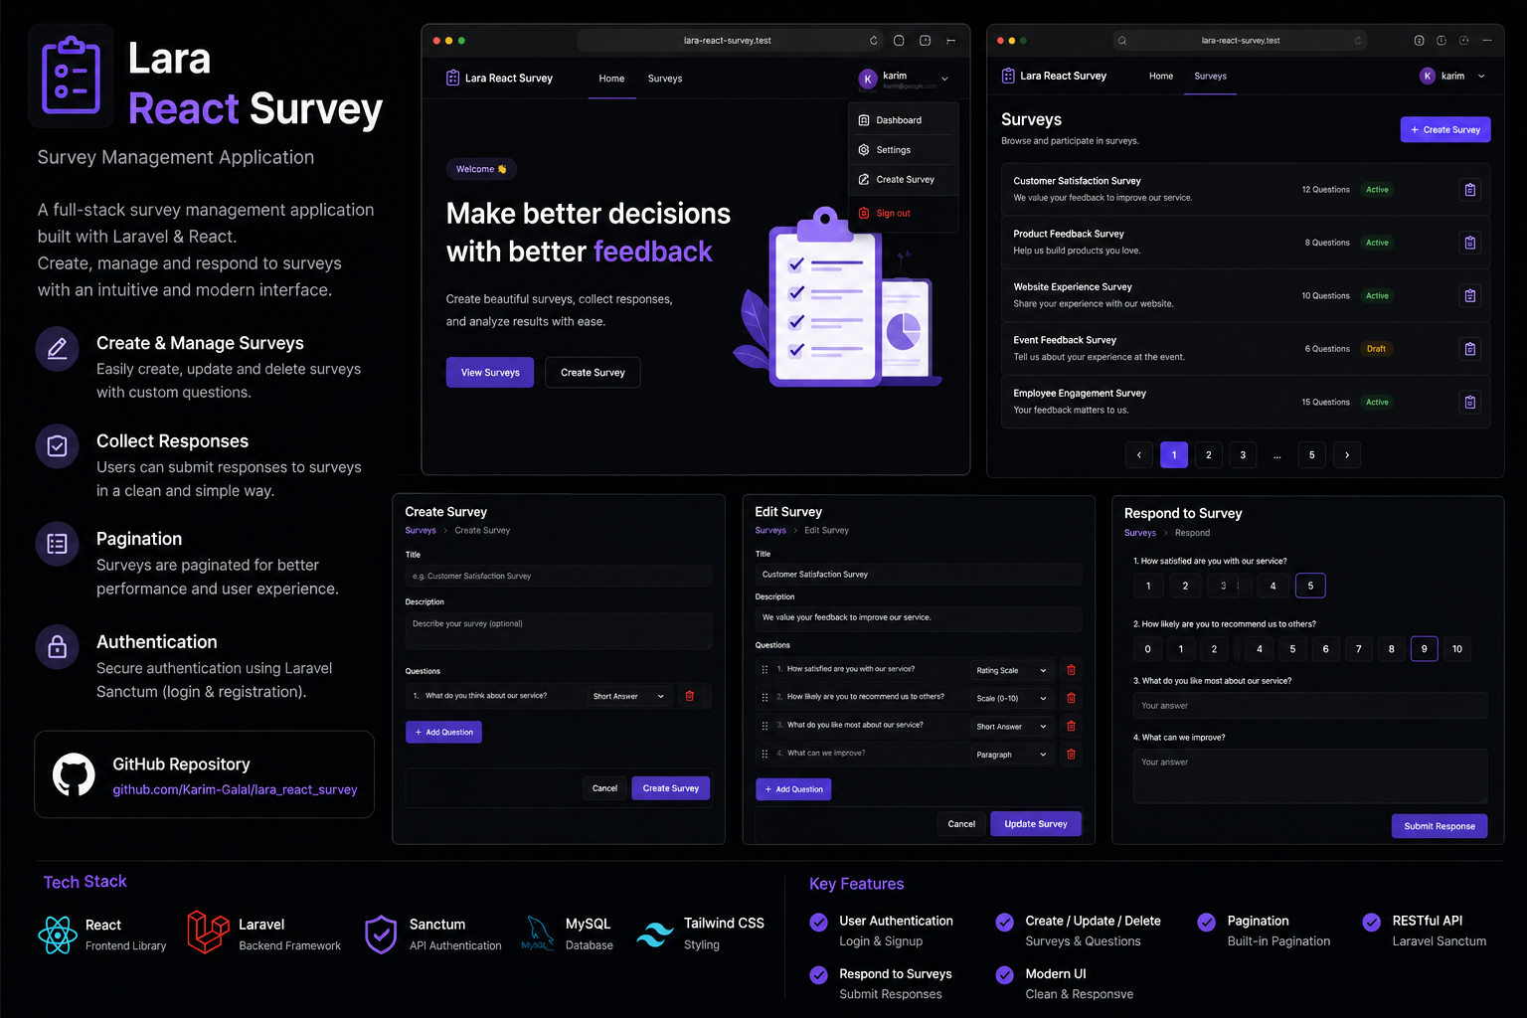Click the Submit Response button

(x=1439, y=826)
